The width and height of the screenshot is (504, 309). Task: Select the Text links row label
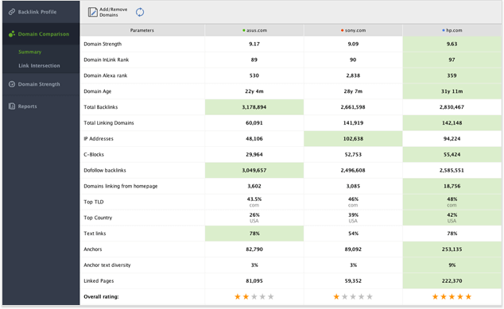point(95,234)
